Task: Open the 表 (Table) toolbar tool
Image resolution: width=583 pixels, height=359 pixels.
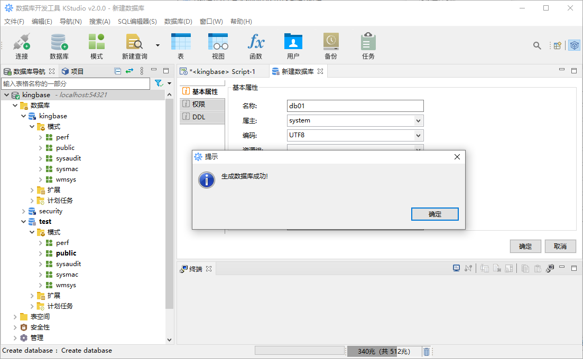Action: (x=181, y=46)
